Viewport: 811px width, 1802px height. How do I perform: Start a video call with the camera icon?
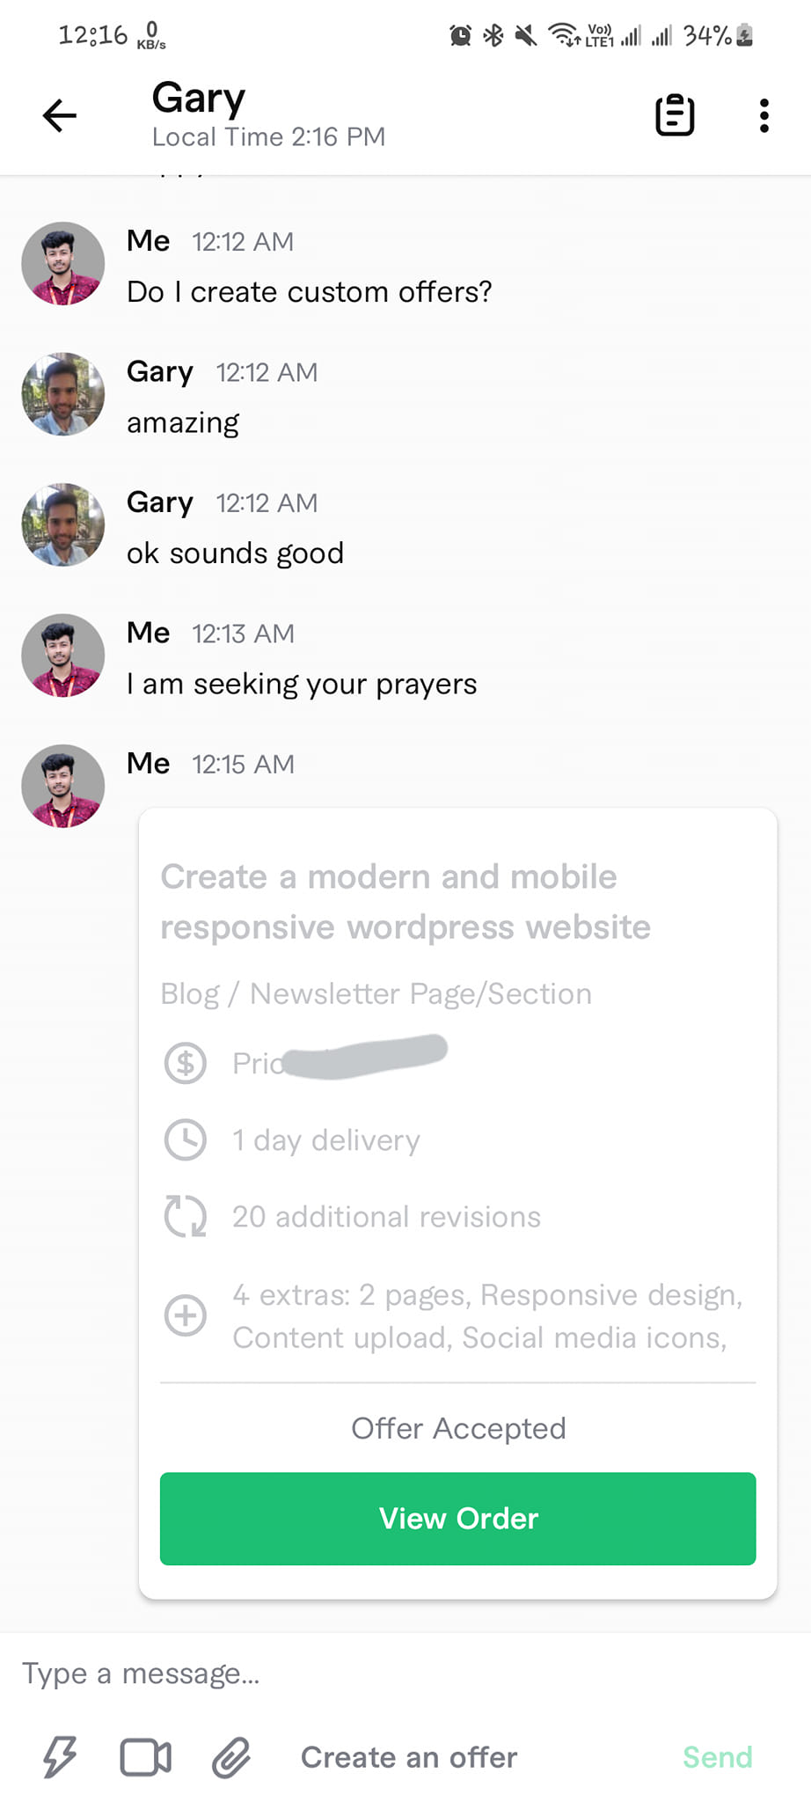pos(145,1757)
